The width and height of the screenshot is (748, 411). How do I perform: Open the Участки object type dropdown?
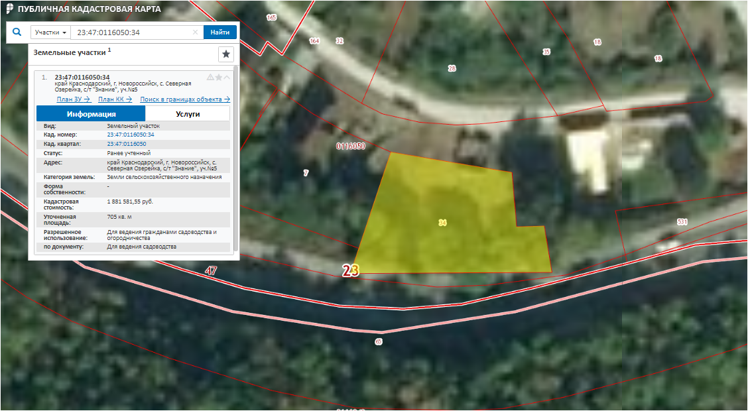point(50,32)
